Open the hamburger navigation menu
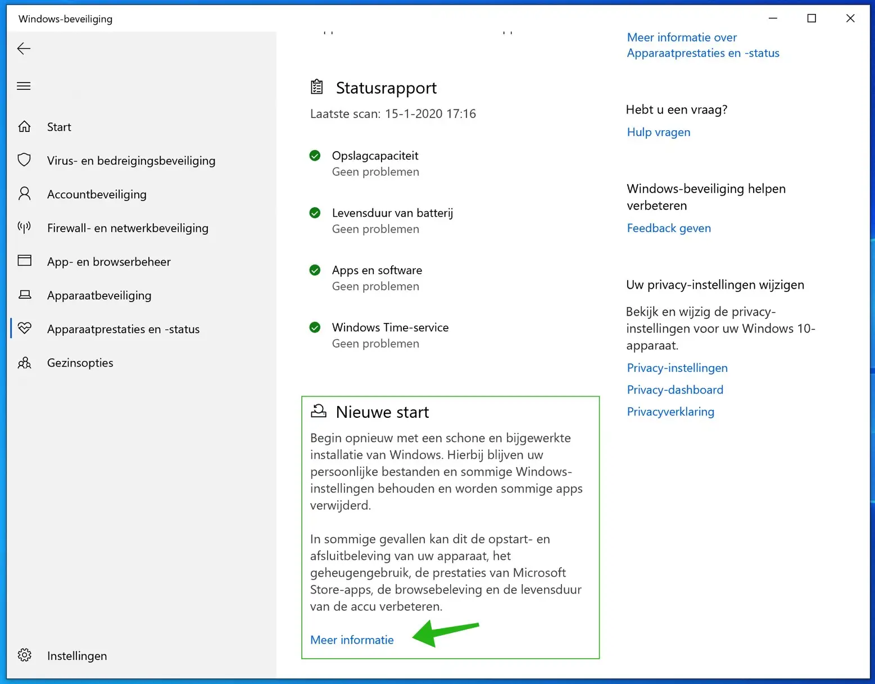This screenshot has width=875, height=684. tap(24, 86)
